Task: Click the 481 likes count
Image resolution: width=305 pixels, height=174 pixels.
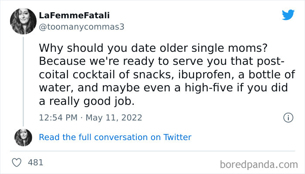Action: tap(35, 163)
